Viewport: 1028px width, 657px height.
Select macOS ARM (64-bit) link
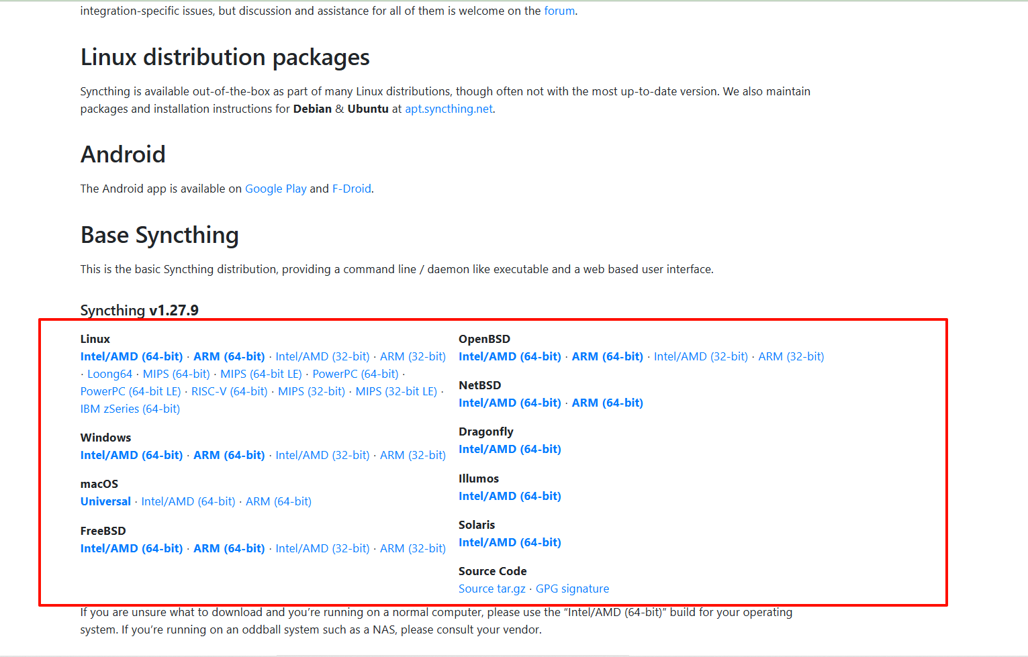click(x=279, y=501)
